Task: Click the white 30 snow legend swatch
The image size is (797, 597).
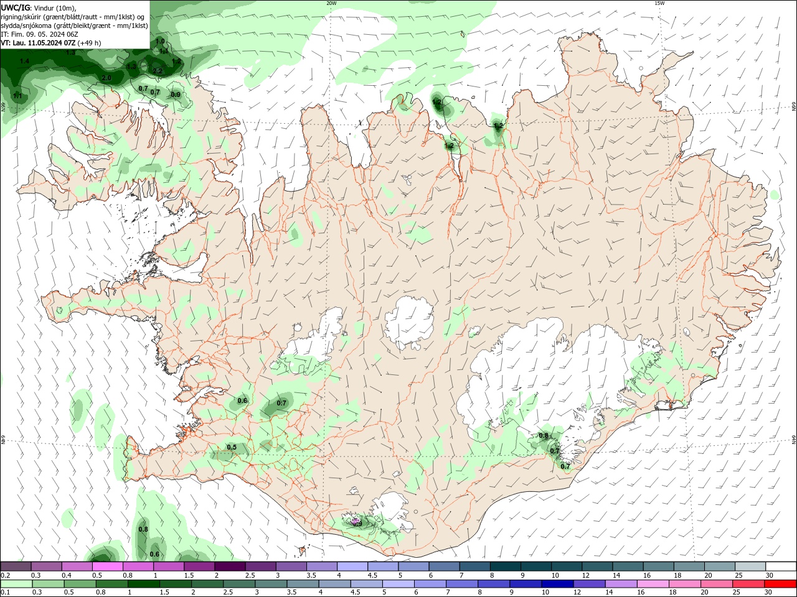Action: [x=780, y=567]
